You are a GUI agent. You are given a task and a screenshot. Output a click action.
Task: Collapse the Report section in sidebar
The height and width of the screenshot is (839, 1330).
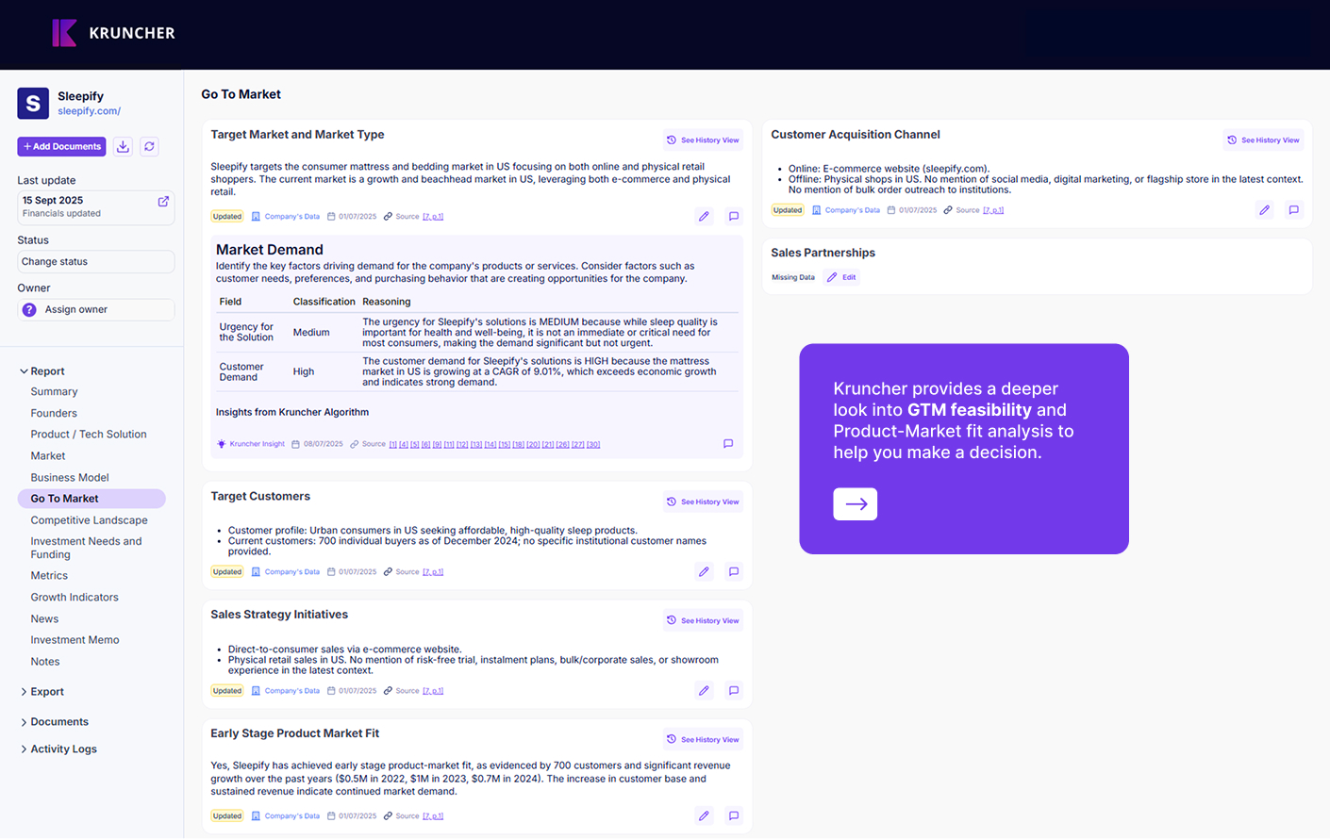point(25,371)
